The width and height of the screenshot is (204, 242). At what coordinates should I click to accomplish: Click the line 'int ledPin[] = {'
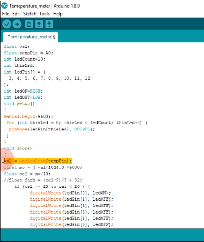25,72
